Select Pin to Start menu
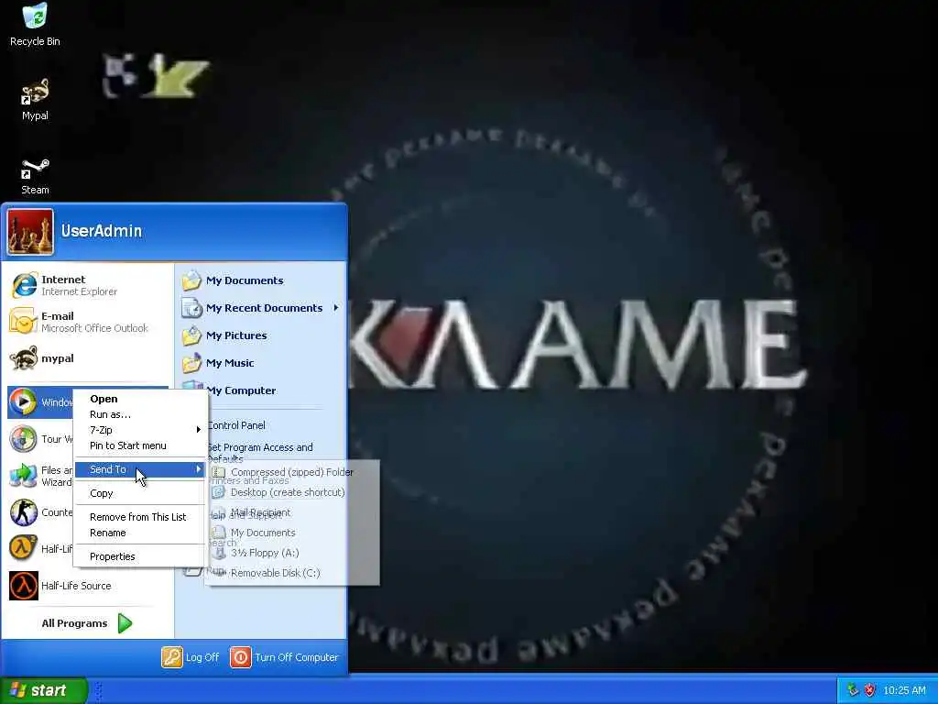 [x=139, y=445]
